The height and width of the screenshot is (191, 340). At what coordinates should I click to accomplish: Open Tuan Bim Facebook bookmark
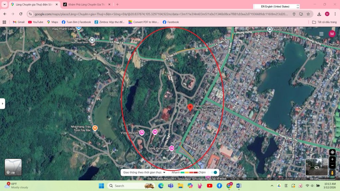click(76, 22)
